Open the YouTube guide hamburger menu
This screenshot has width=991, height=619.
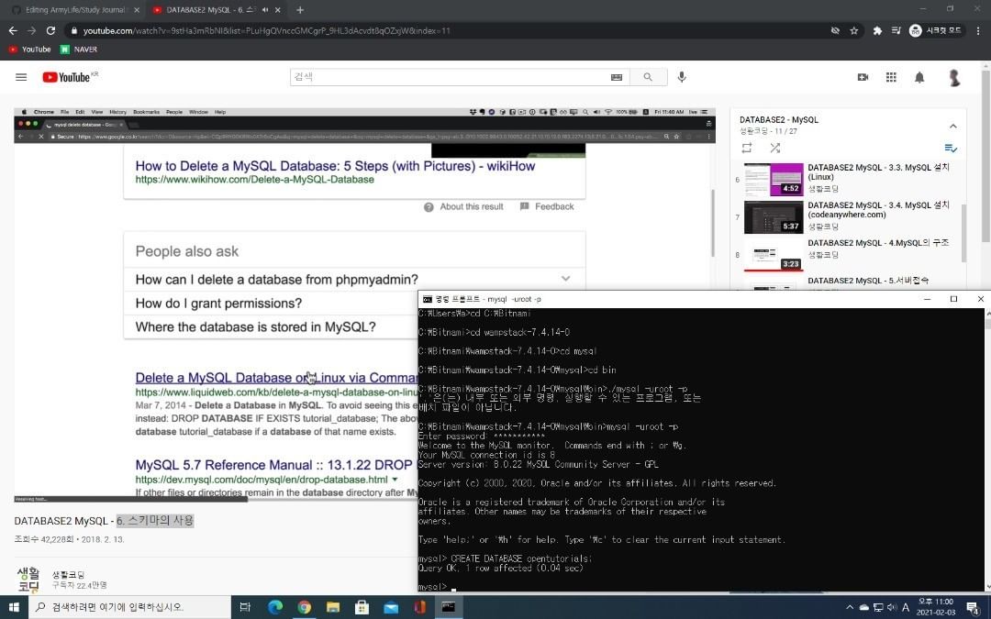click(21, 77)
